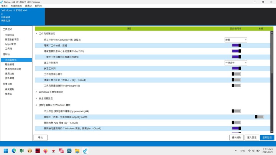276x155 pixels.
Task: Open the orange headphones app icon
Action: tap(30, 151)
